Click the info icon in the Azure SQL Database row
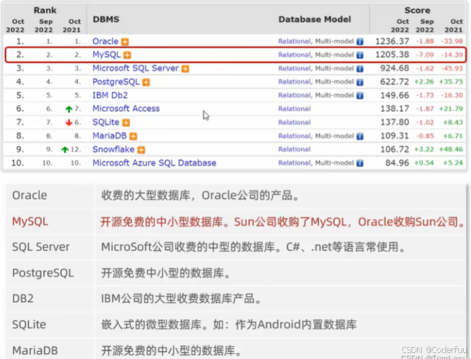Image resolution: width=471 pixels, height=359 pixels. point(360,163)
